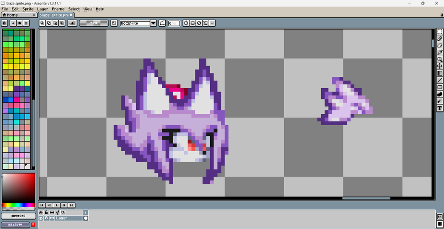Click the background color #6c6c90 button
444x229 pixels.
[15, 225]
